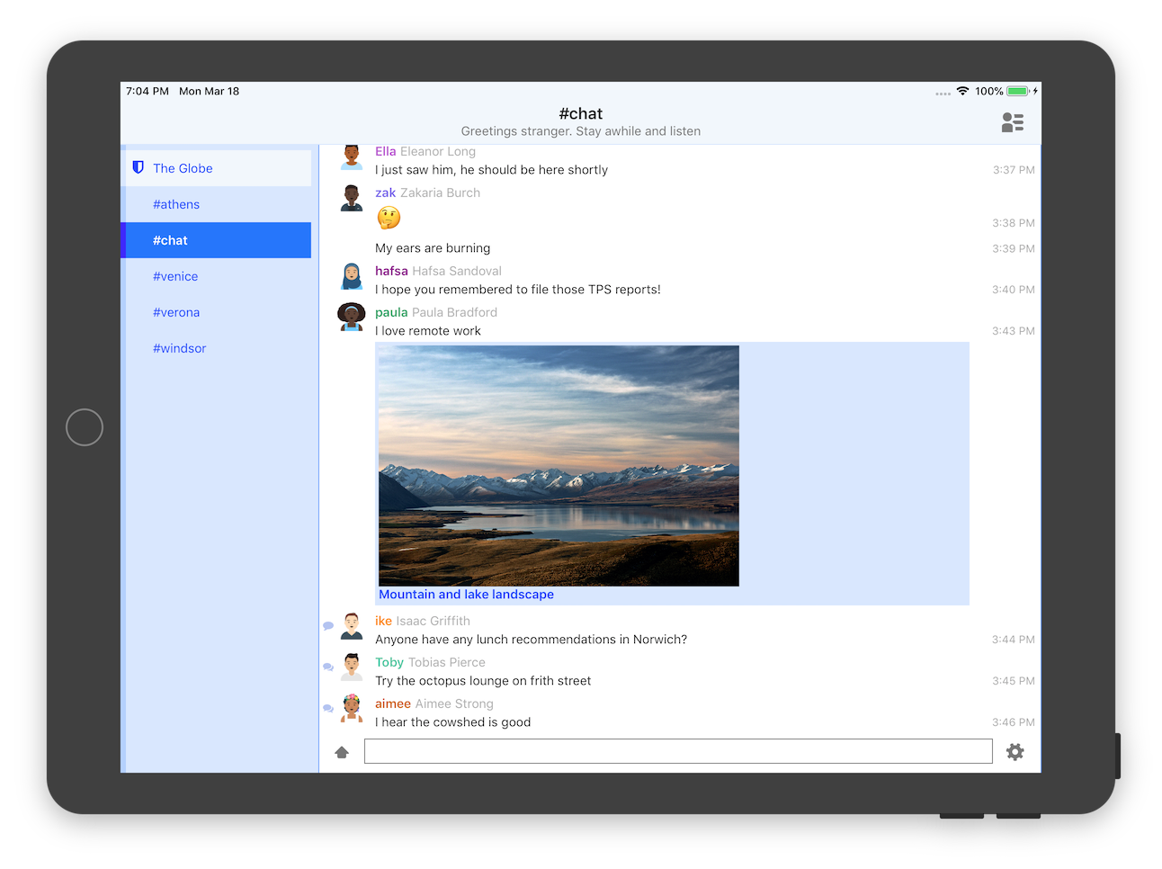The height and width of the screenshot is (869, 1162).
Task: Click the settings gear beside message input
Action: (x=1015, y=752)
